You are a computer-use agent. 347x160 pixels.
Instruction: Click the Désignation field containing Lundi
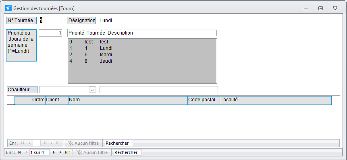pos(158,21)
